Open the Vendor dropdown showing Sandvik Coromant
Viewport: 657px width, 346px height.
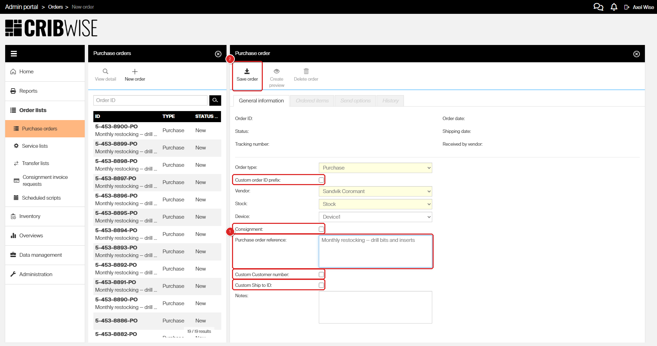coord(375,191)
